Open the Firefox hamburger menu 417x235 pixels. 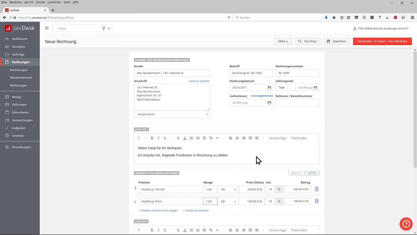412,17
